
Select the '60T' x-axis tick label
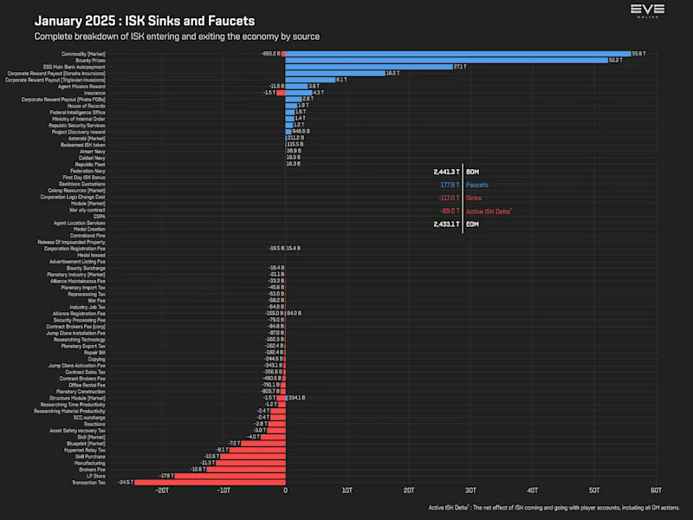(656, 491)
